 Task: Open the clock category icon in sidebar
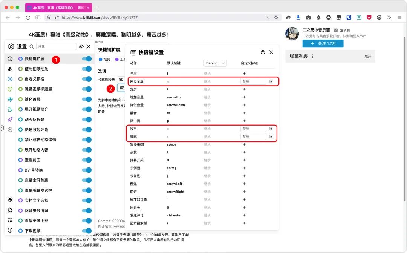[10, 59]
